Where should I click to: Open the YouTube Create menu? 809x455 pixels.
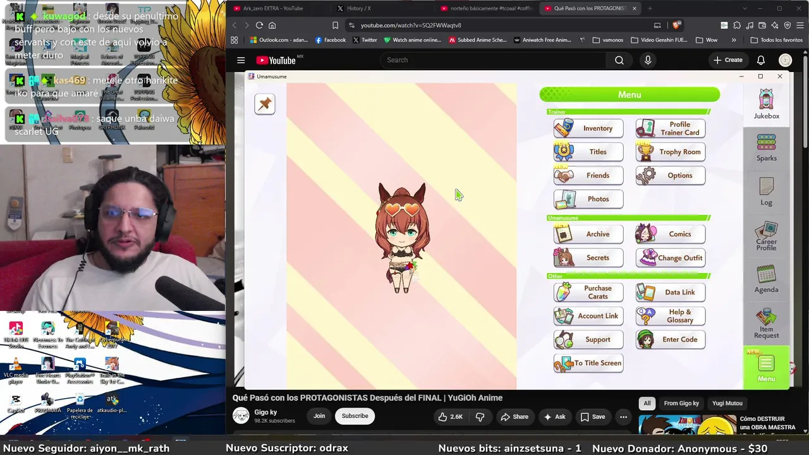coord(728,60)
